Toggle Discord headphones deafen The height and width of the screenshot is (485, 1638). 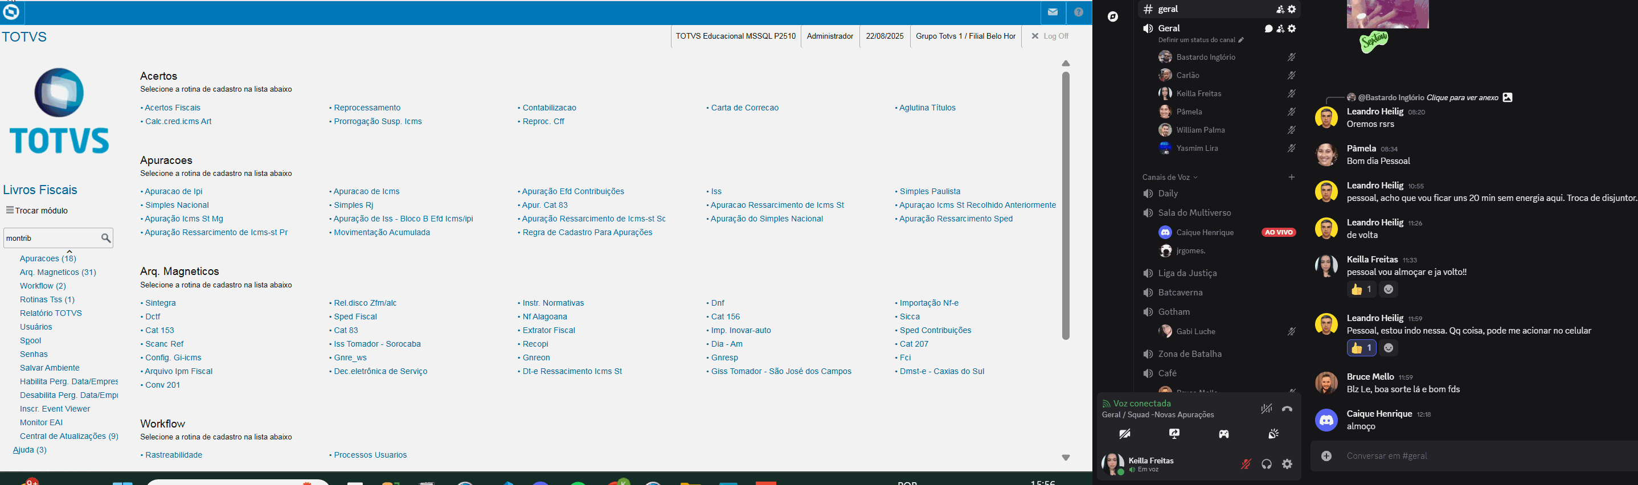coord(1267,465)
